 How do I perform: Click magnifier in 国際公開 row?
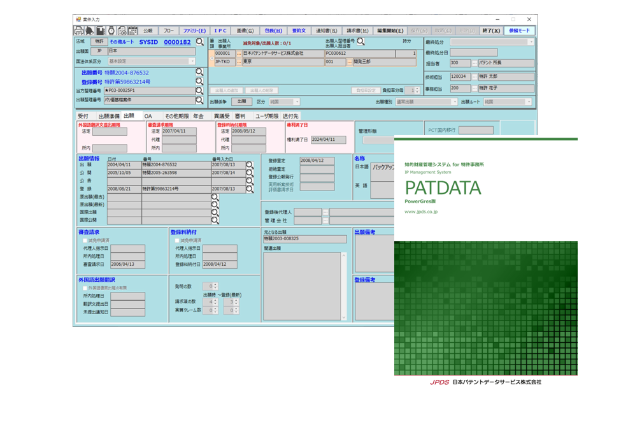tap(215, 220)
